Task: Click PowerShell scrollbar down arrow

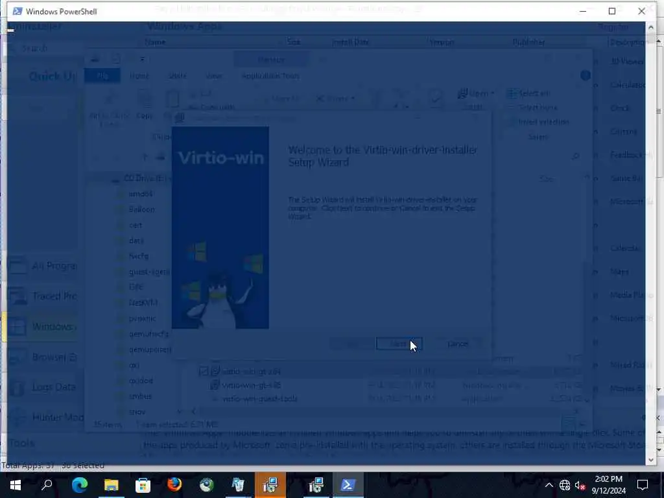Action: [x=651, y=460]
